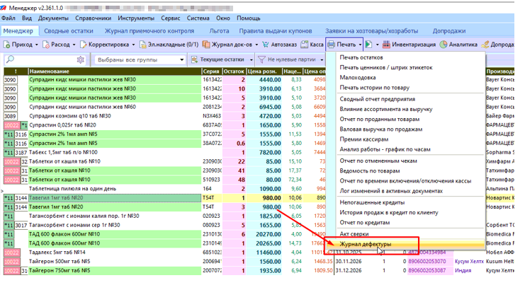Click the Печать printer icon
The width and height of the screenshot is (525, 290).
click(331, 45)
